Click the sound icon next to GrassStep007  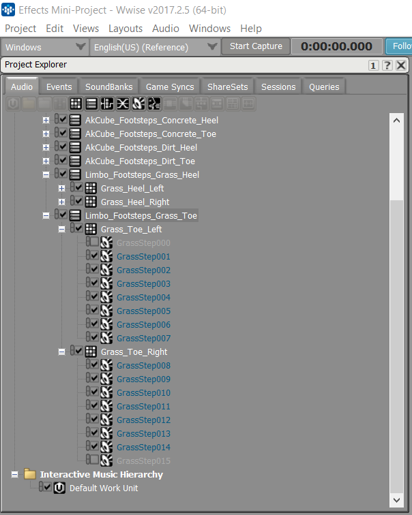[x=106, y=338]
